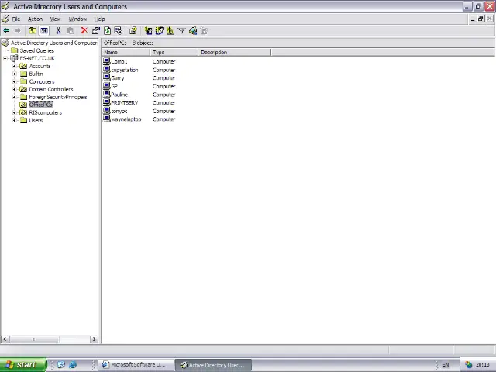Screen dimensions: 496x372
Task: Switch to Microsoft Software Update taskbar window
Action: point(136,365)
